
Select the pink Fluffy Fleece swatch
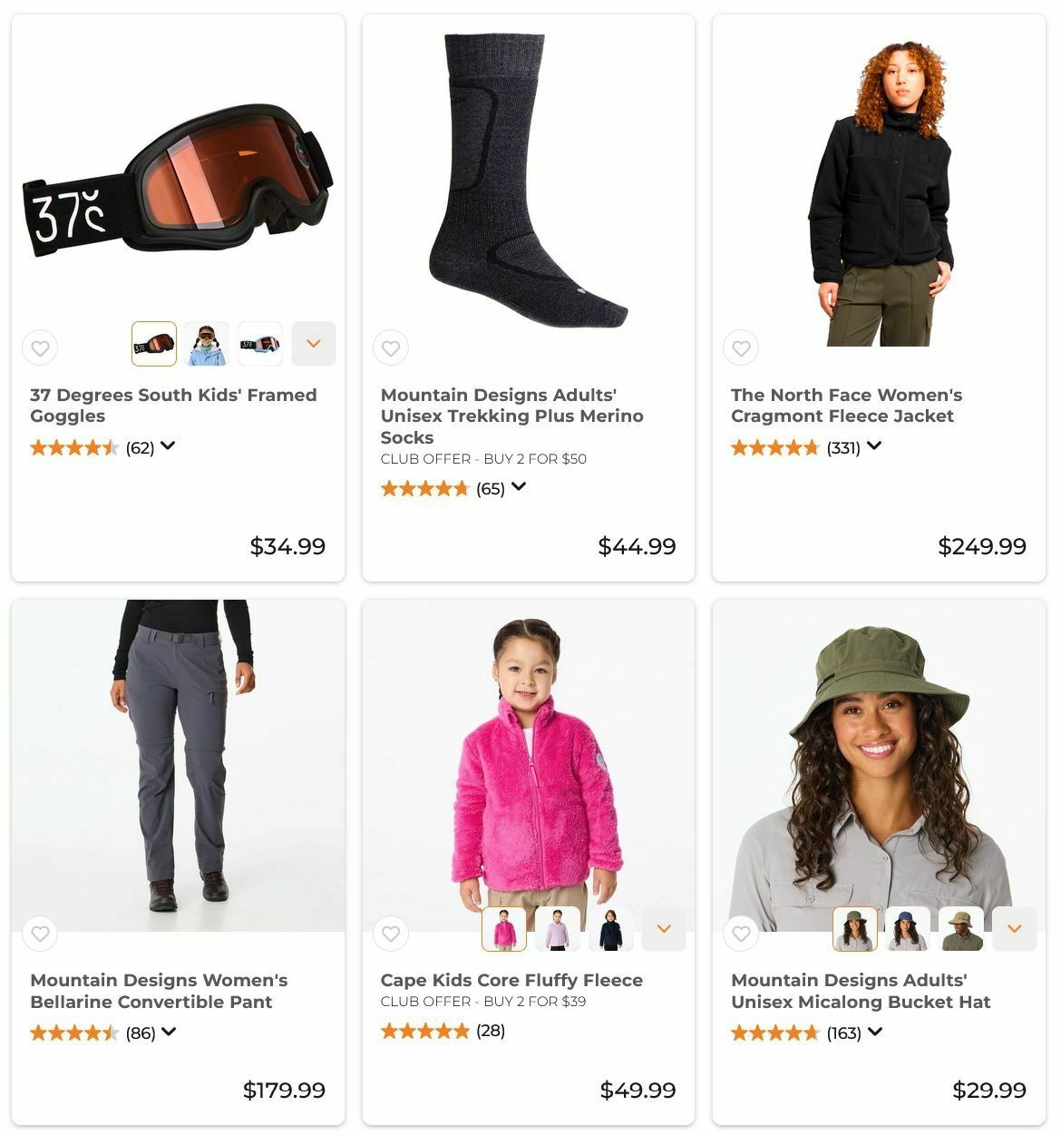(x=504, y=929)
